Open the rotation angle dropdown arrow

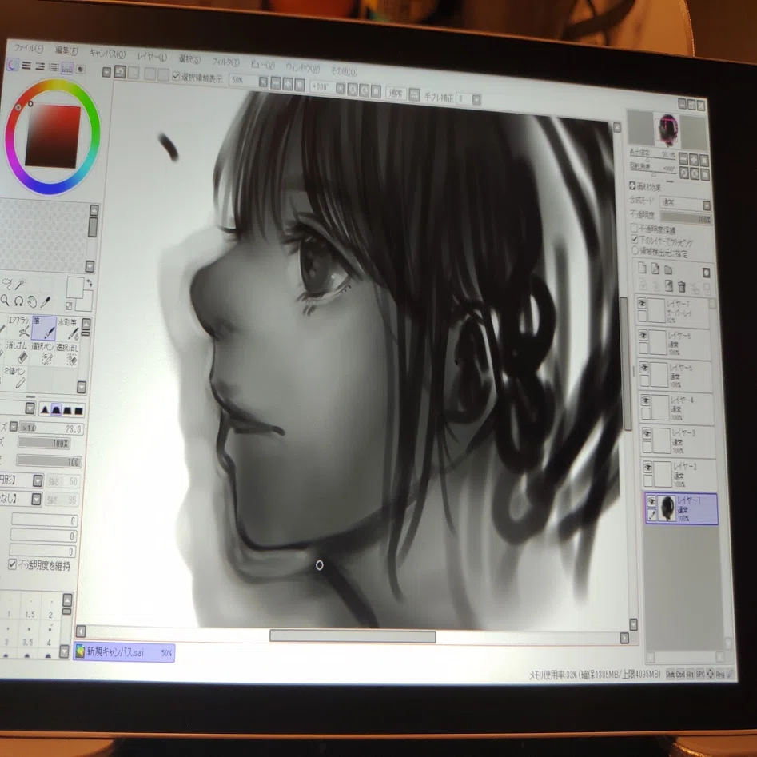[x=341, y=89]
